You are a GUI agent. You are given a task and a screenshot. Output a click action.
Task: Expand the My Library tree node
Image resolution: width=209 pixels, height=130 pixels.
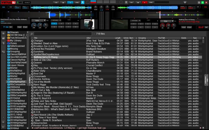[x=7, y=41]
